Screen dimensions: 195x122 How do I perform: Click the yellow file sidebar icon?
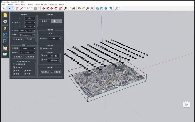click(5, 15)
